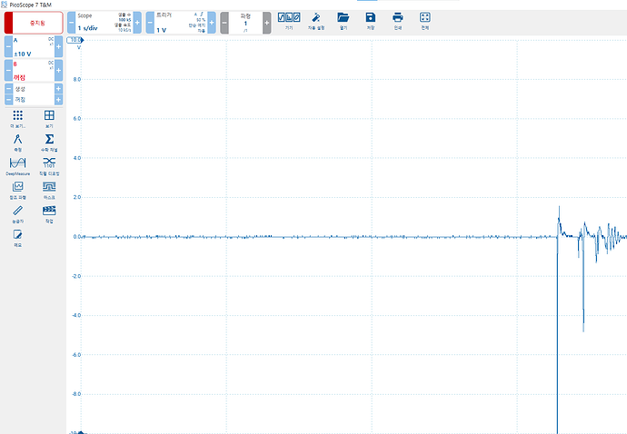Screen dimensions: 627x434
Task: Click the -4.0 voltage axis label
Action: click(76, 315)
